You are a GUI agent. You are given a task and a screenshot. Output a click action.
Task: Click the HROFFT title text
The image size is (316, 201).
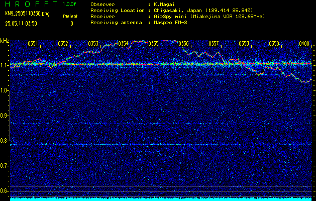(x=31, y=4)
